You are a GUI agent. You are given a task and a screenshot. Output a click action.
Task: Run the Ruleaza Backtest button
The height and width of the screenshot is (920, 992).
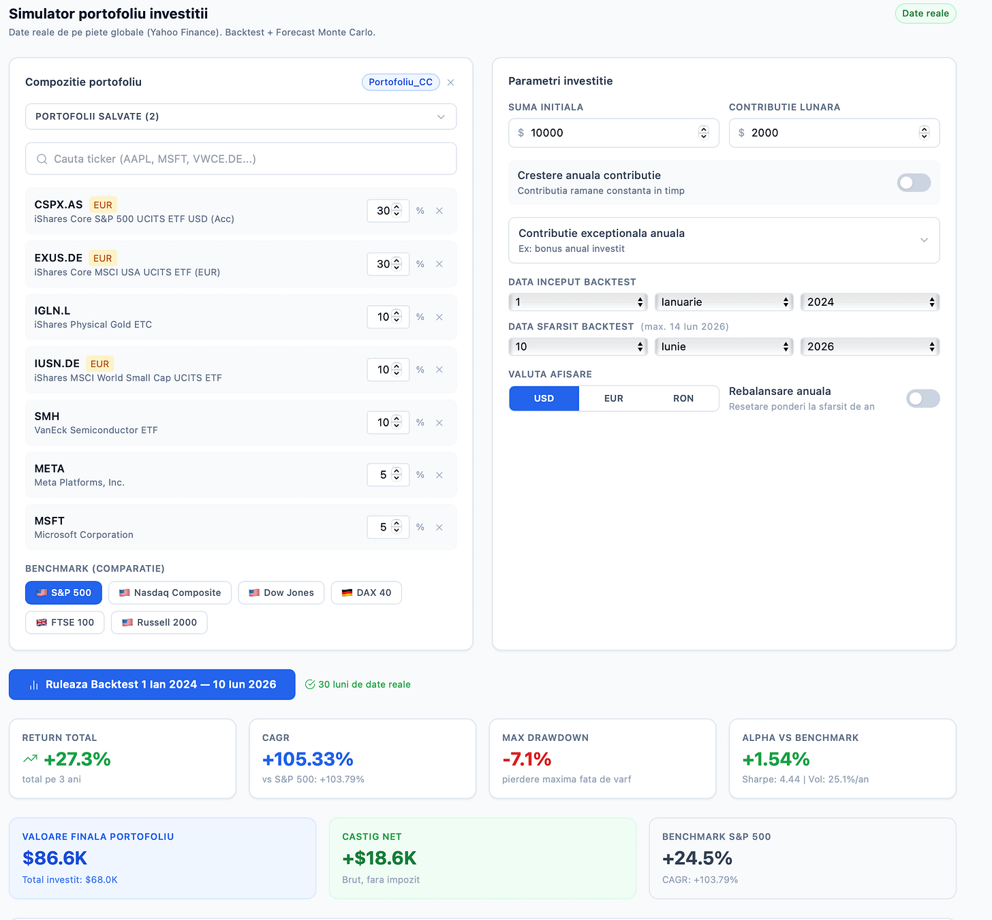pos(152,684)
